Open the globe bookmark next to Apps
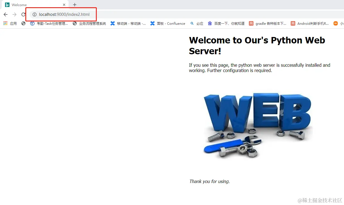The height and width of the screenshot is (205, 344). tap(23, 24)
